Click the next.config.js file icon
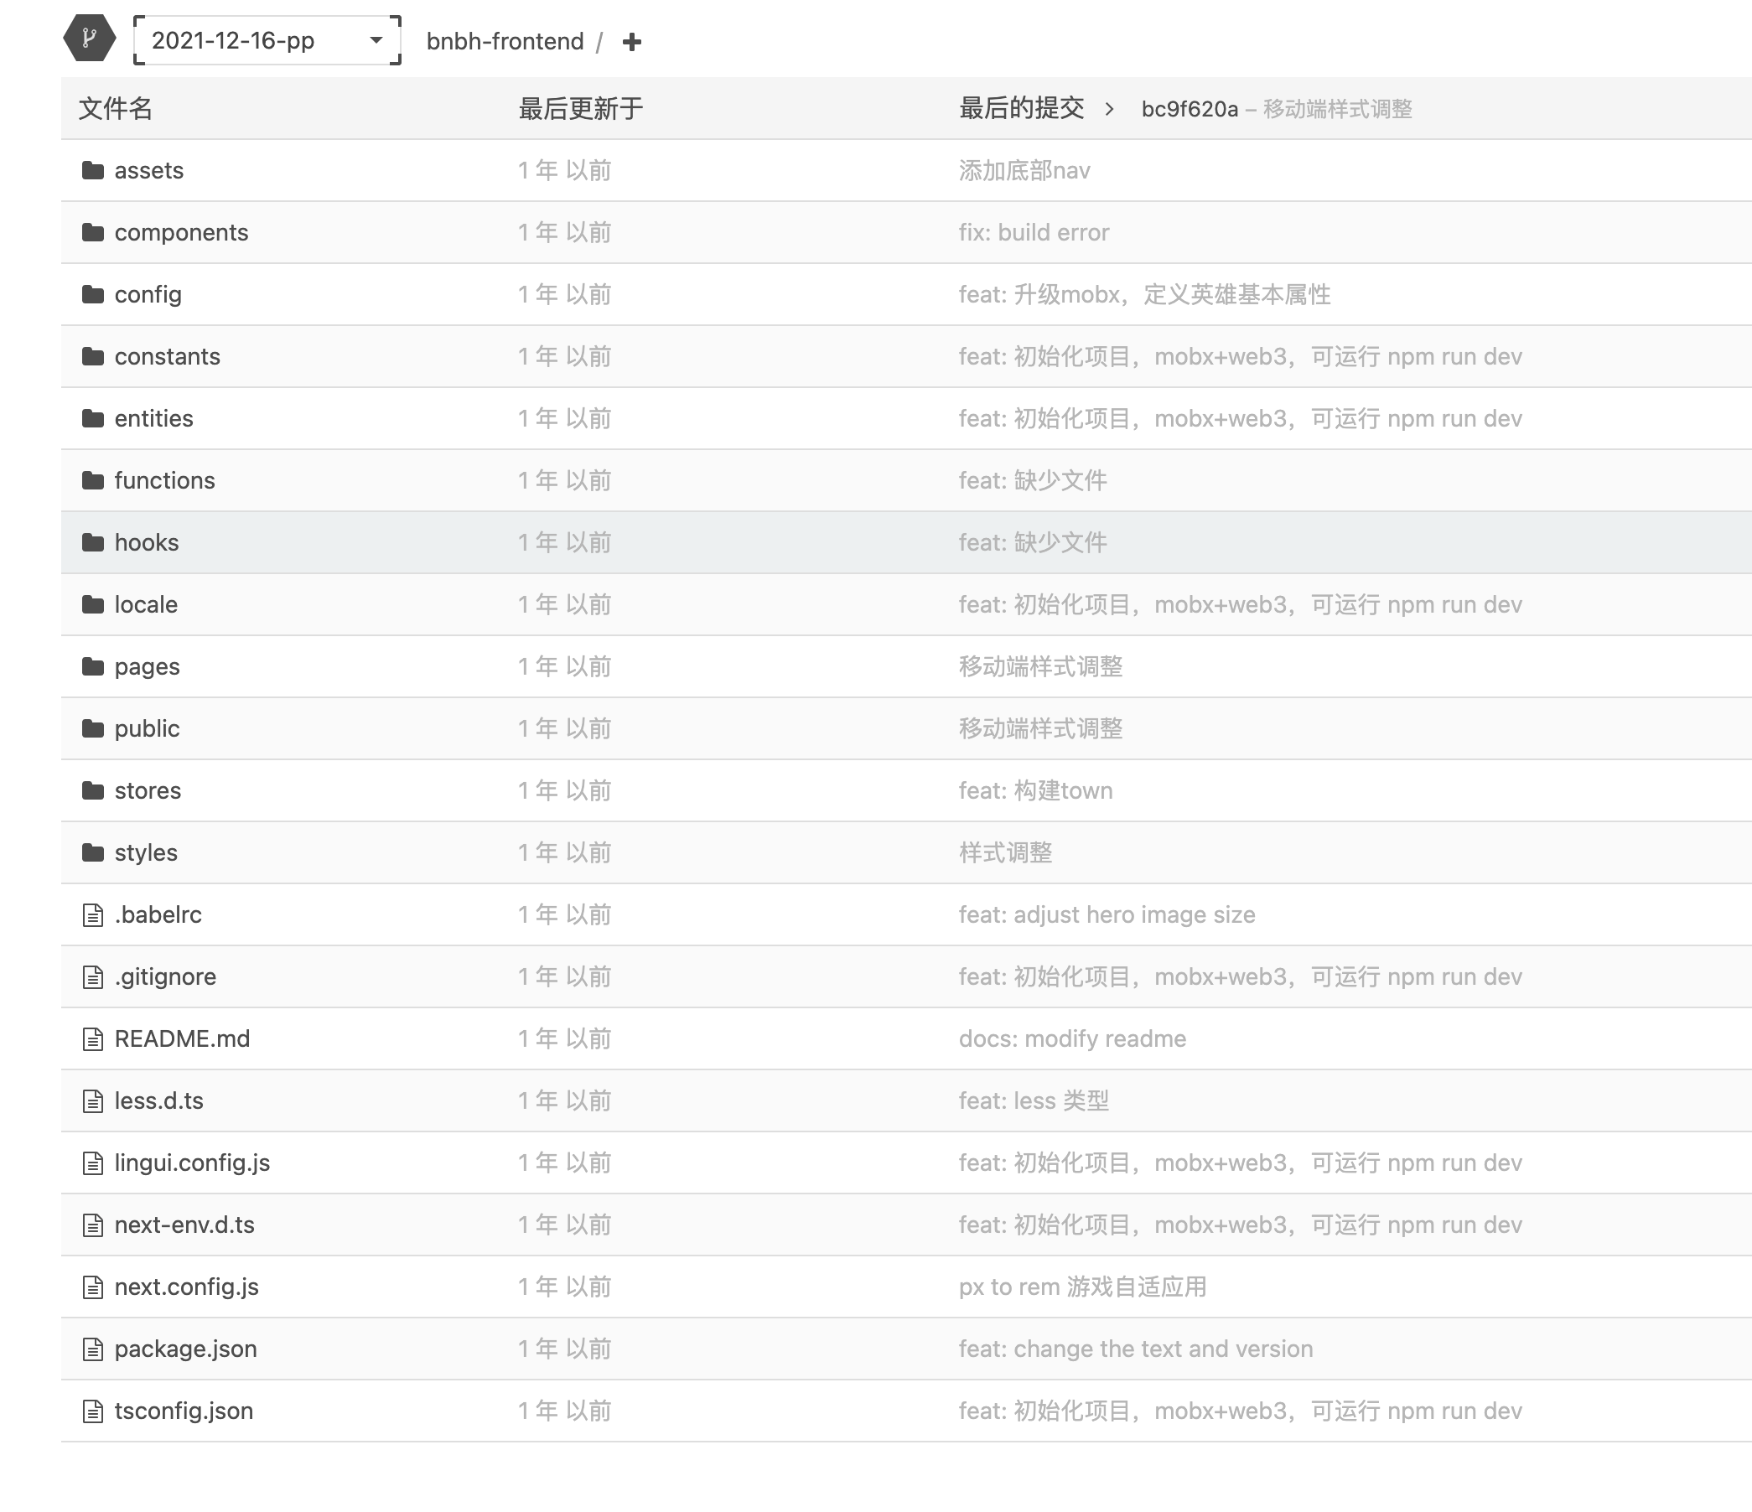Screen dimensions: 1752x1512 tap(93, 1287)
